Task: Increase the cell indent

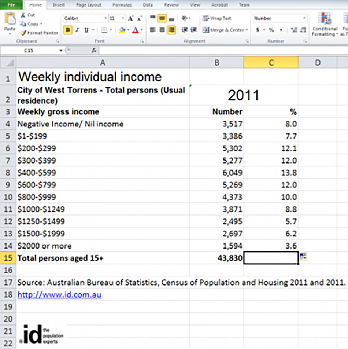Action: pyautogui.click(x=194, y=30)
